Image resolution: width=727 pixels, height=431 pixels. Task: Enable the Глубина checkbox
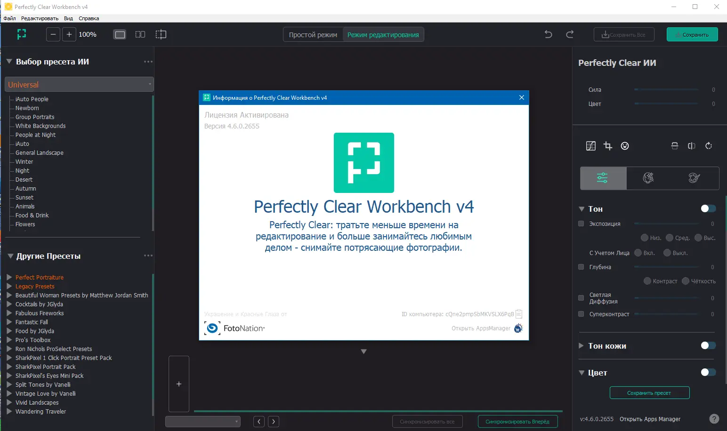click(x=581, y=267)
